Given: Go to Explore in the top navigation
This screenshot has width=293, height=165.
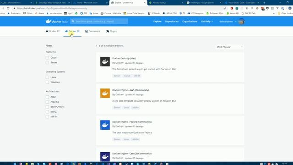Looking at the screenshot, I should click(157, 22).
